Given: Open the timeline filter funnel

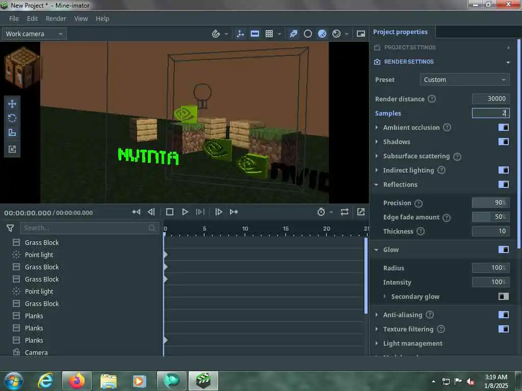Looking at the screenshot, I should coord(10,228).
